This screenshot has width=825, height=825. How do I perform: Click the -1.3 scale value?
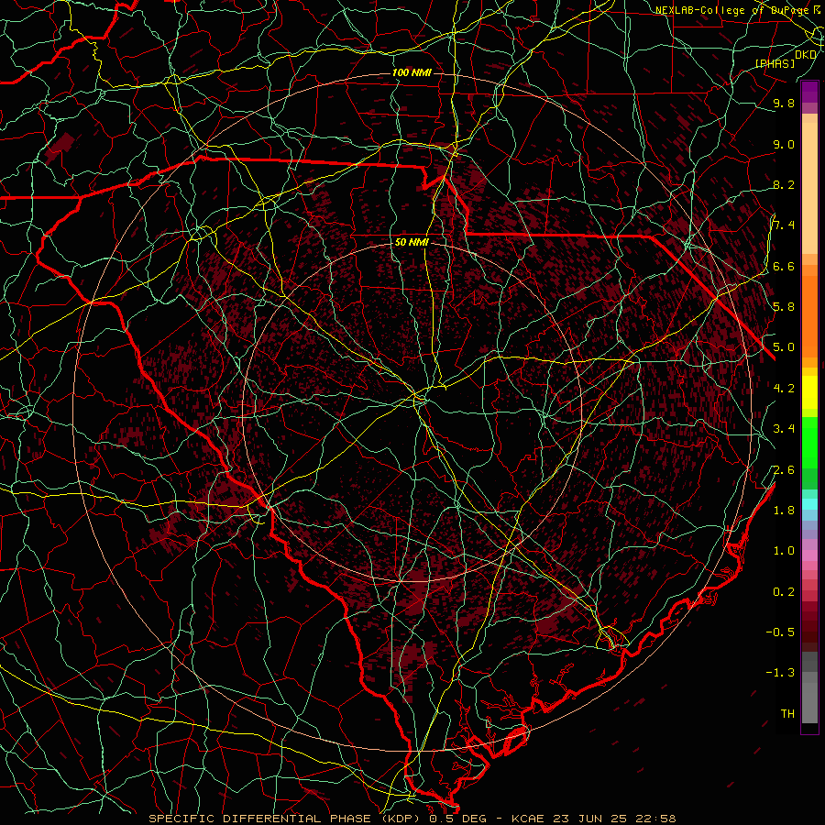coord(780,673)
